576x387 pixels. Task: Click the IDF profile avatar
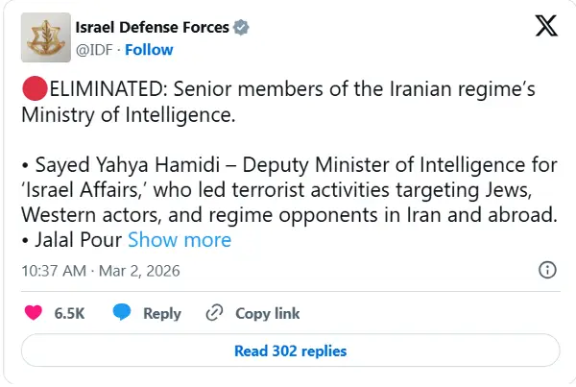pyautogui.click(x=46, y=37)
